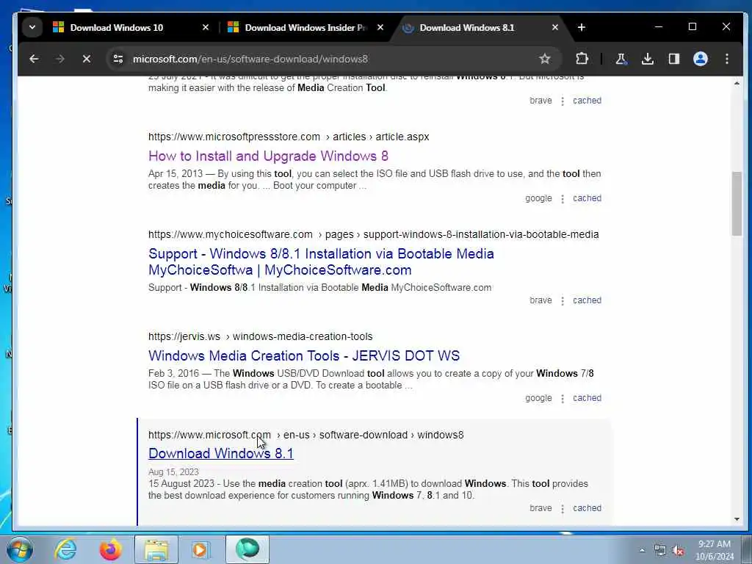Viewport: 752px width, 564px height.
Task: Open the Extensions puzzle icon
Action: pyautogui.click(x=582, y=59)
